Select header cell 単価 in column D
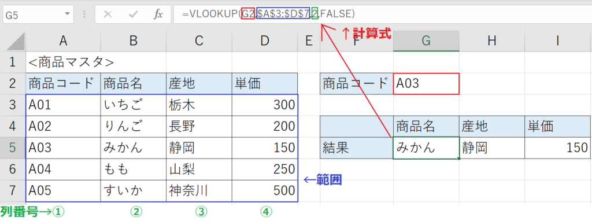This screenshot has width=592, height=221. (265, 84)
